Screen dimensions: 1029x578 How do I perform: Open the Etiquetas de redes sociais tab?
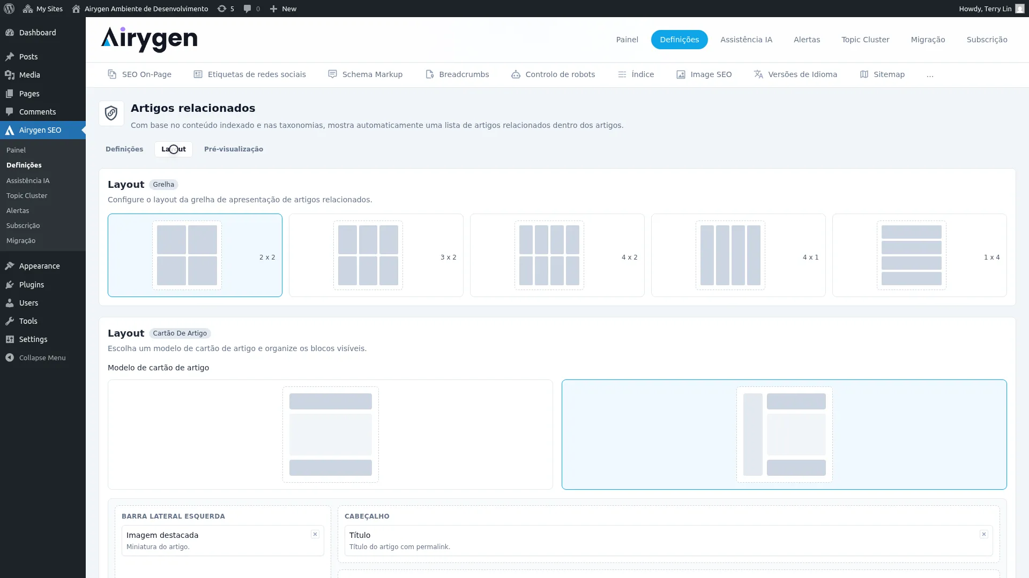pyautogui.click(x=250, y=74)
